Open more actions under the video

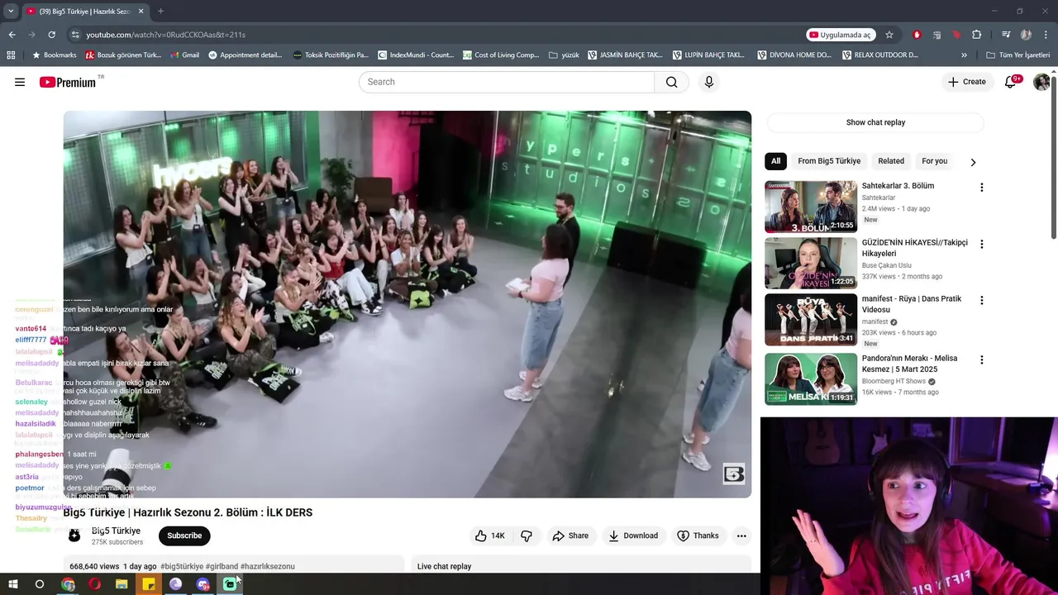741,535
